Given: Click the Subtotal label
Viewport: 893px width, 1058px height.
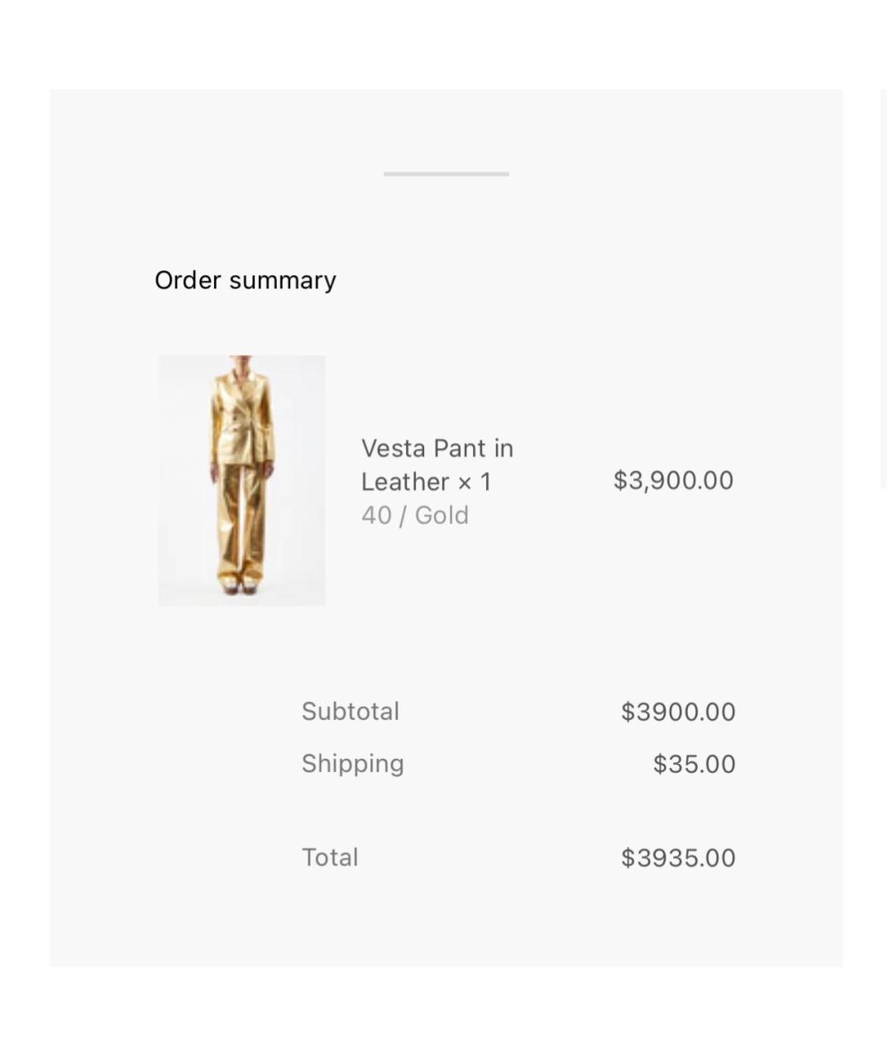Looking at the screenshot, I should (x=350, y=712).
